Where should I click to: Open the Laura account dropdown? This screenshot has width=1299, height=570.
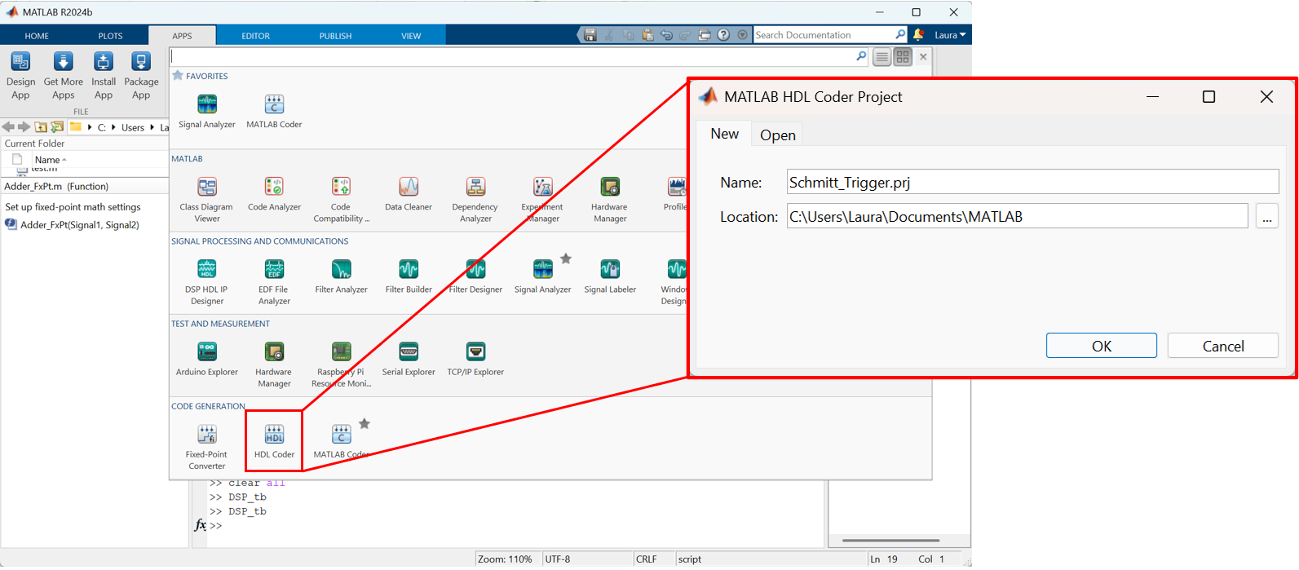(950, 35)
